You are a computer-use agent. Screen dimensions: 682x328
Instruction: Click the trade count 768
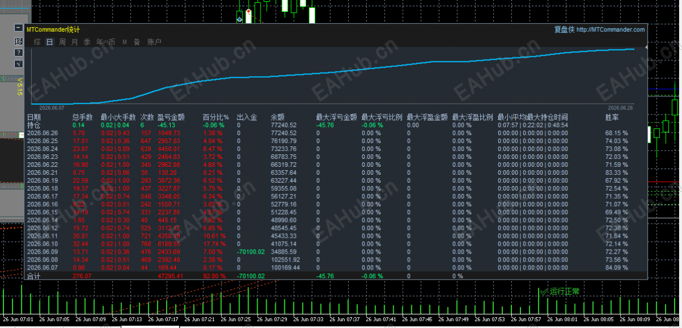tap(145, 244)
